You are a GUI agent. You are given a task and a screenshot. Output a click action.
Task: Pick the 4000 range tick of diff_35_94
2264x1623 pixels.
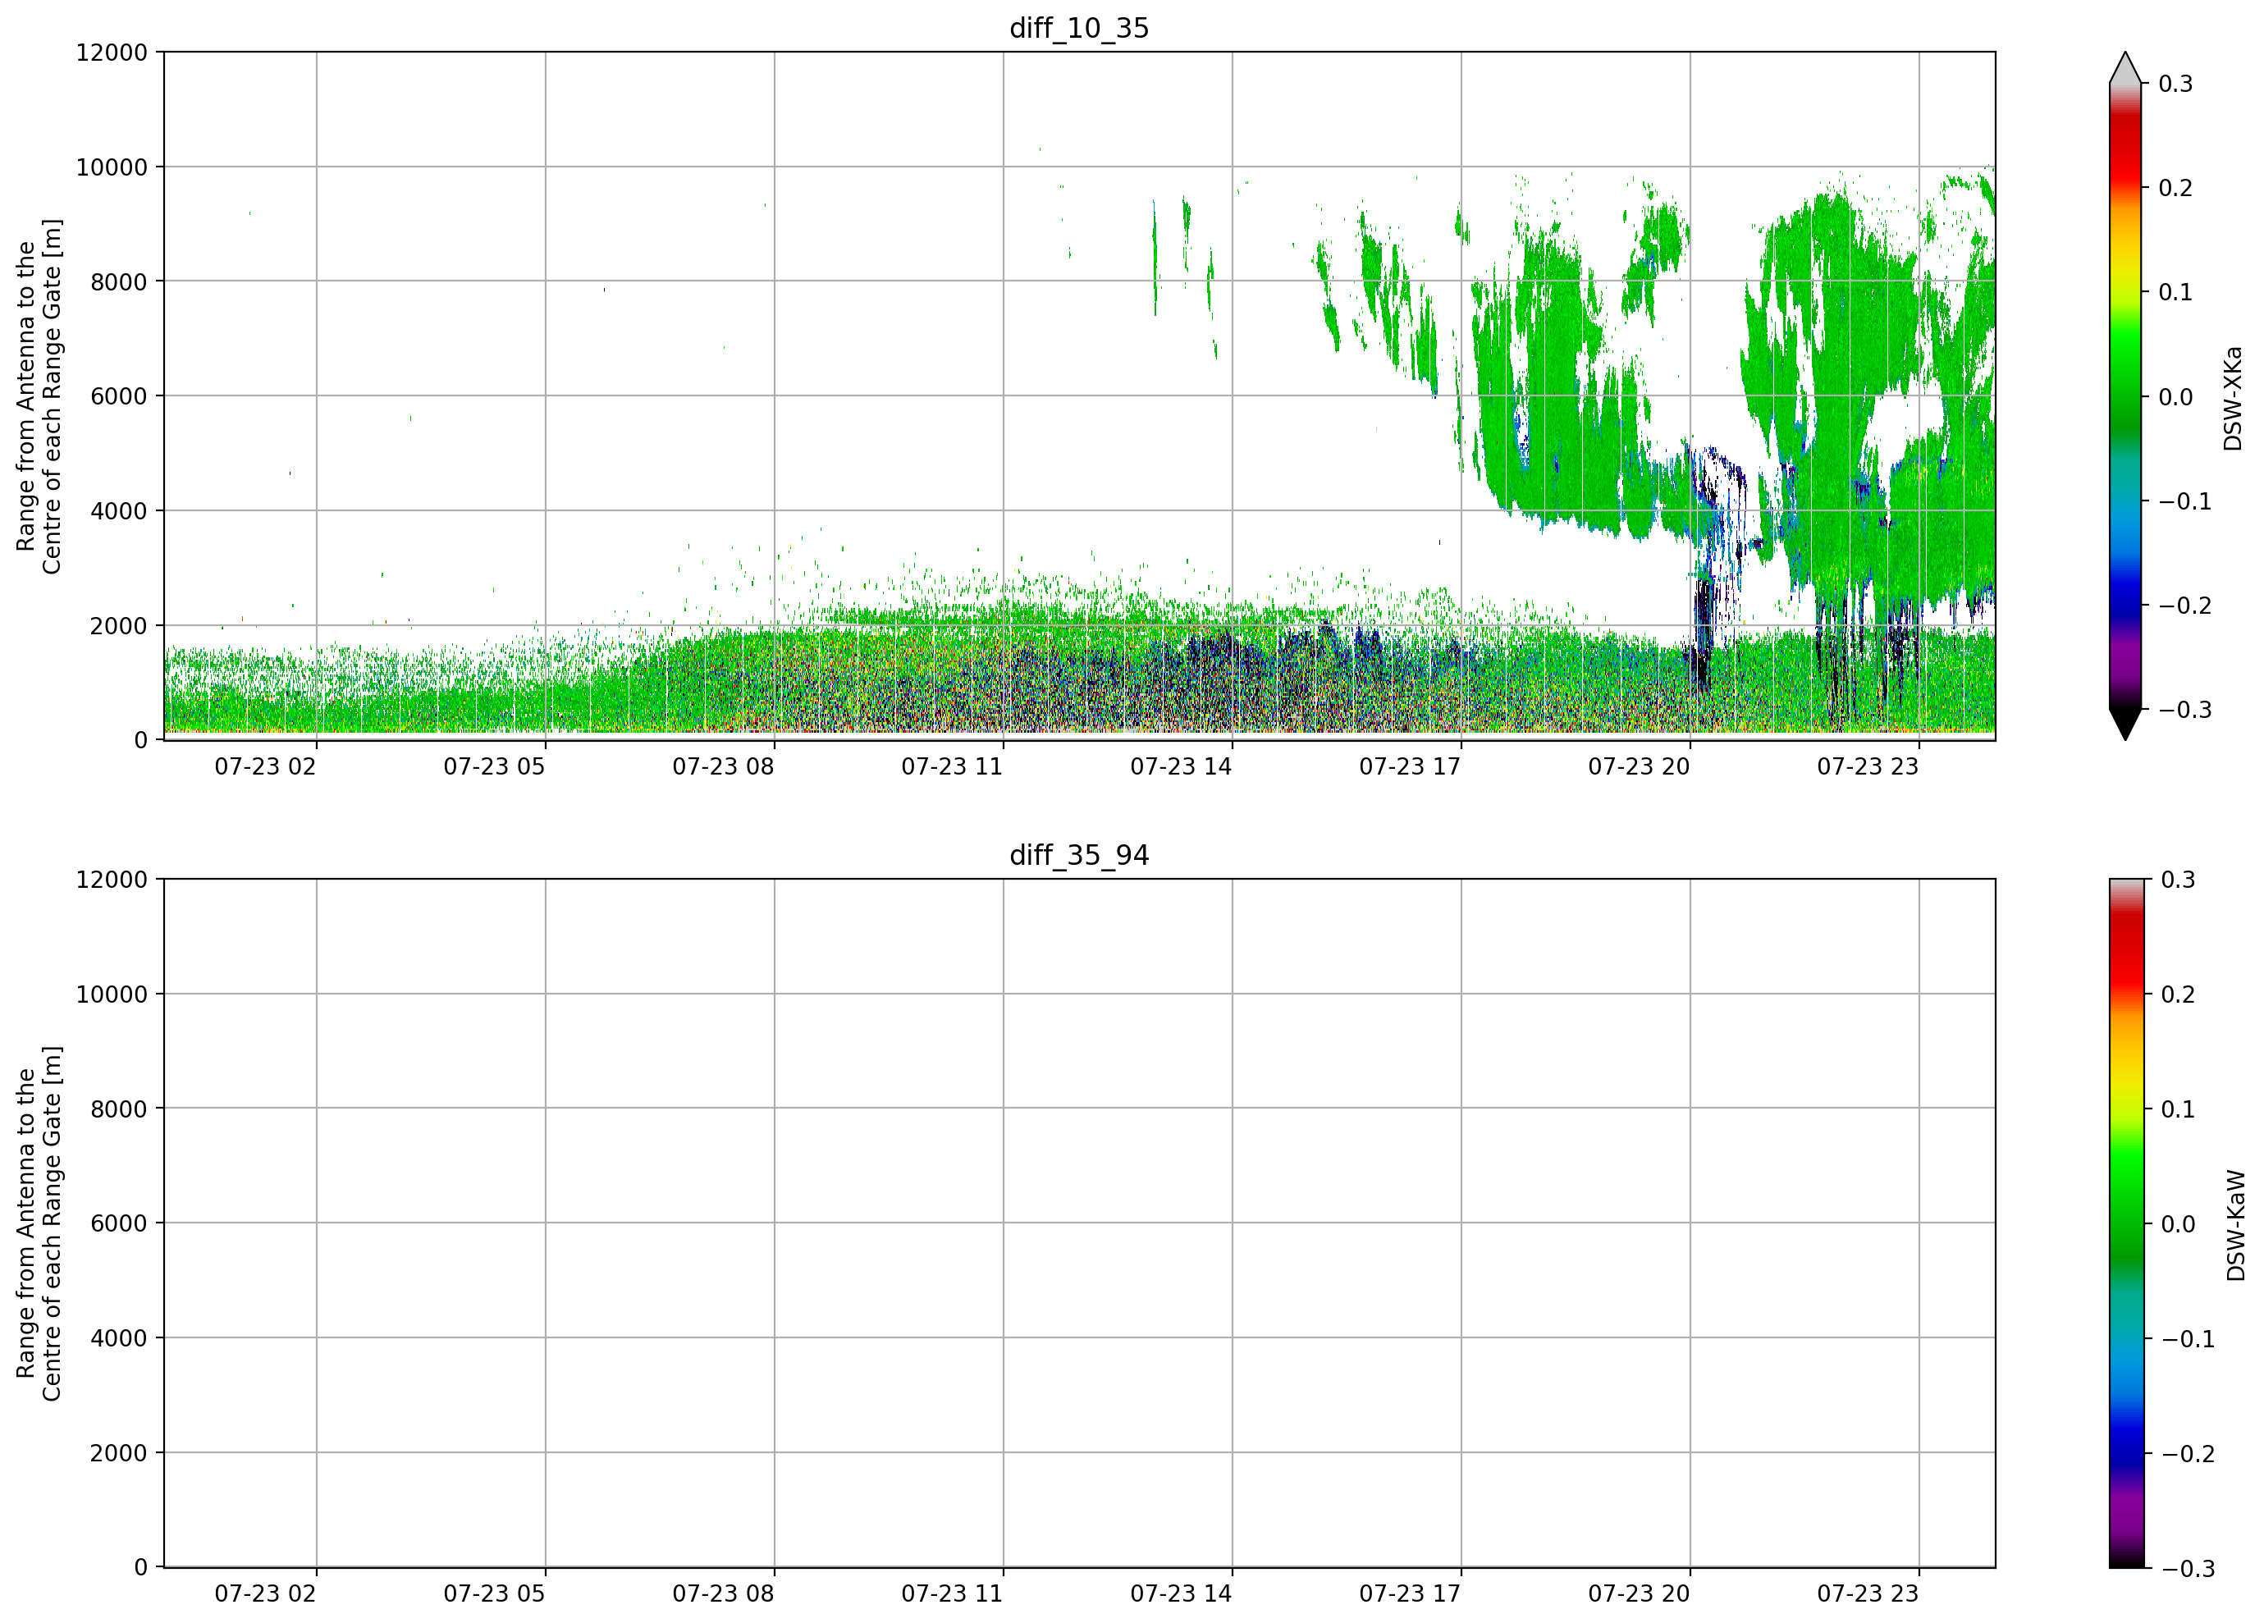[x=119, y=1338]
